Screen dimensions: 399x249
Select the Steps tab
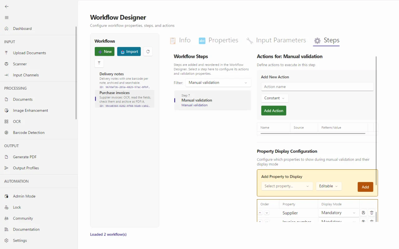326,40
